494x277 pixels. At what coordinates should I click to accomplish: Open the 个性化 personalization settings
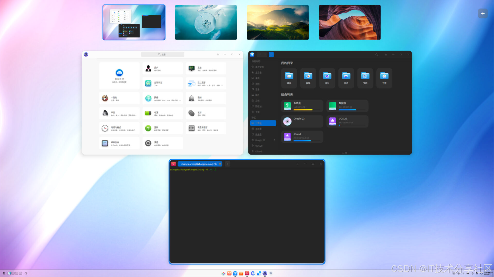pyautogui.click(x=119, y=98)
